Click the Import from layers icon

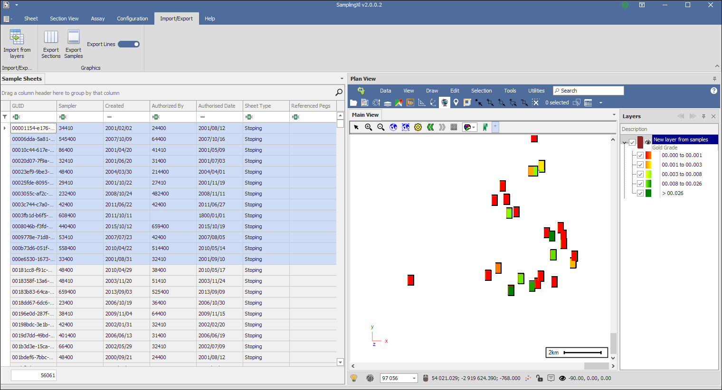tap(17, 37)
